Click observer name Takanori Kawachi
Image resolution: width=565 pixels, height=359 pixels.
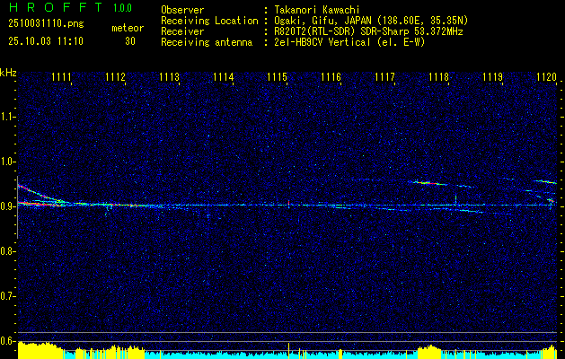(x=317, y=10)
